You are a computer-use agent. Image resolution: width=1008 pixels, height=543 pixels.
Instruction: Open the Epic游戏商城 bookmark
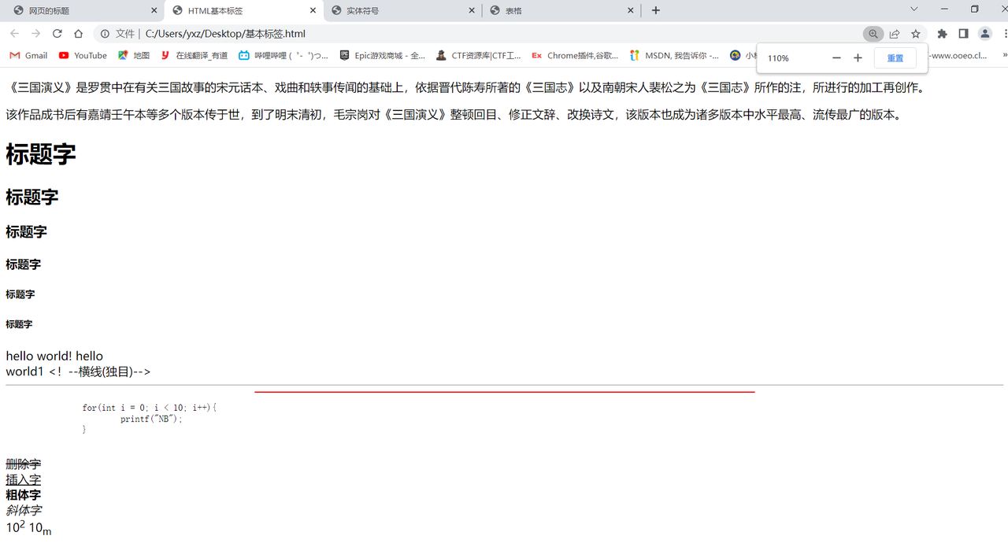click(x=383, y=56)
